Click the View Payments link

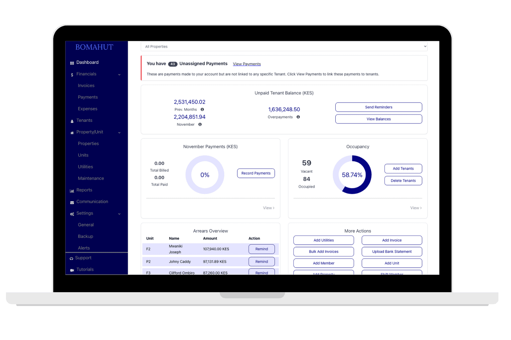(247, 64)
